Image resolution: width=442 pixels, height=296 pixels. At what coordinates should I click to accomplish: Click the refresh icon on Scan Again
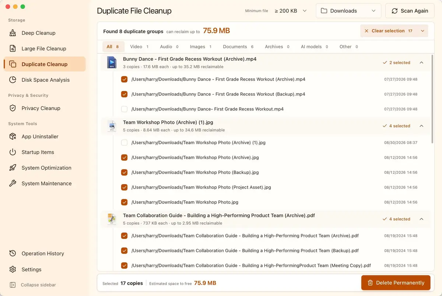tap(394, 11)
